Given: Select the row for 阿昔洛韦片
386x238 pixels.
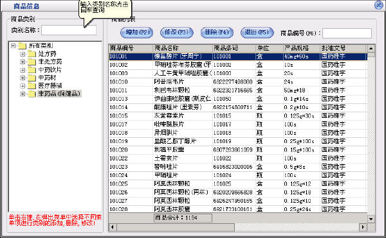Looking at the screenshot, I should [238, 81].
